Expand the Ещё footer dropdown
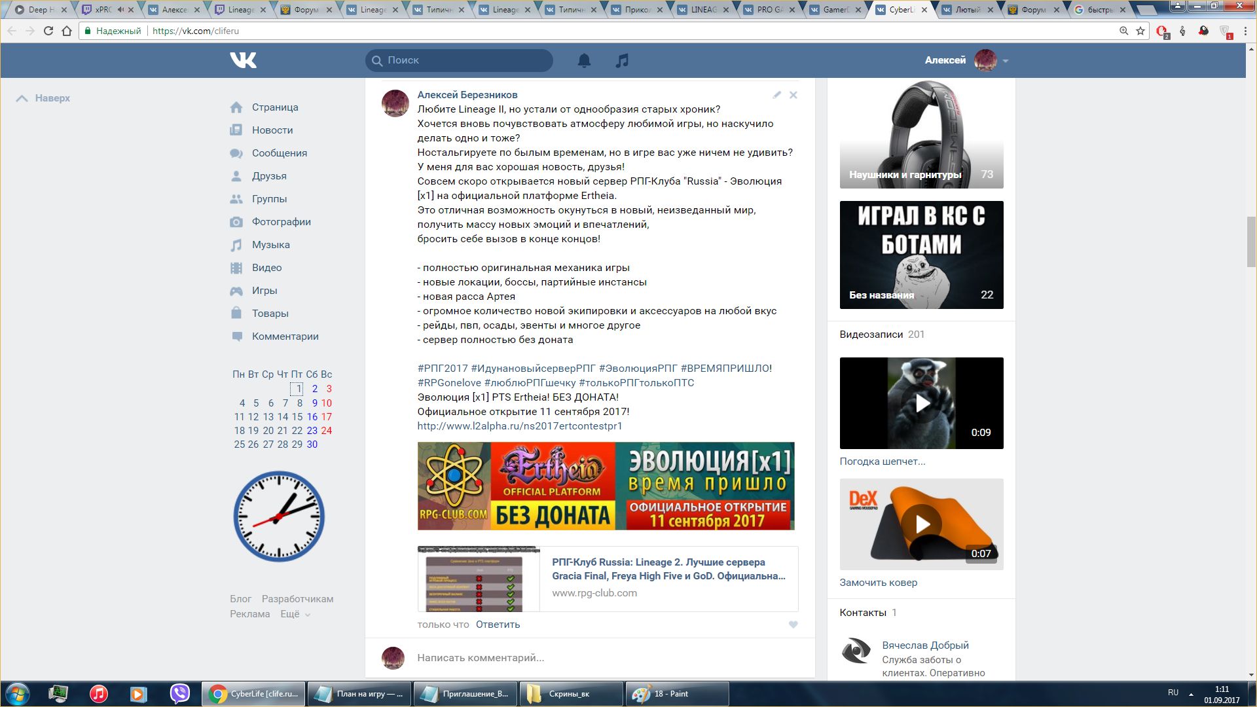The height and width of the screenshot is (707, 1257). pyautogui.click(x=295, y=614)
